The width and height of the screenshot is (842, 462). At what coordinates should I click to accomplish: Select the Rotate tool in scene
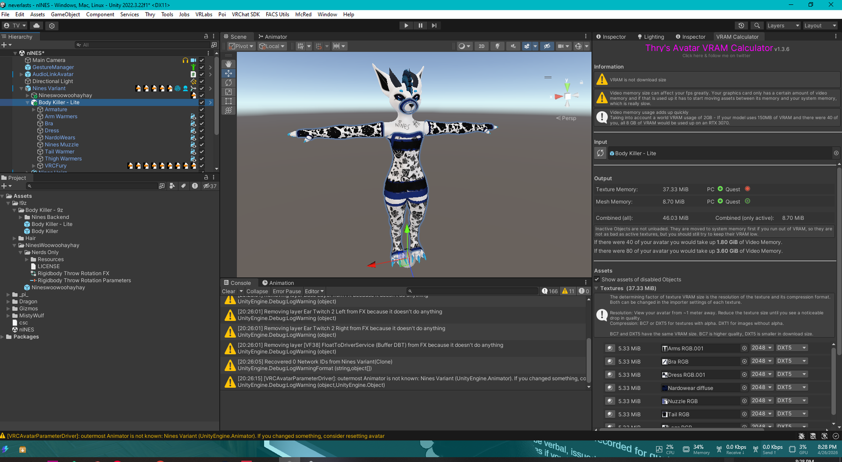(x=228, y=83)
